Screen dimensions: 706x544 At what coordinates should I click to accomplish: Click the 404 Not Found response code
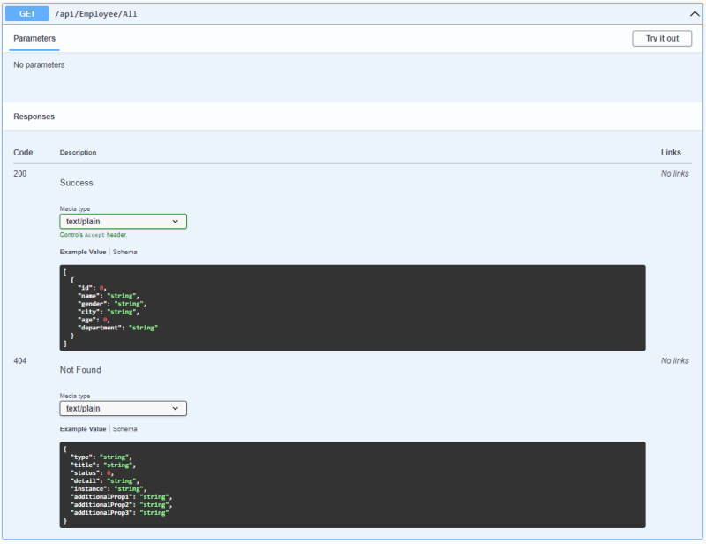pyautogui.click(x=19, y=360)
